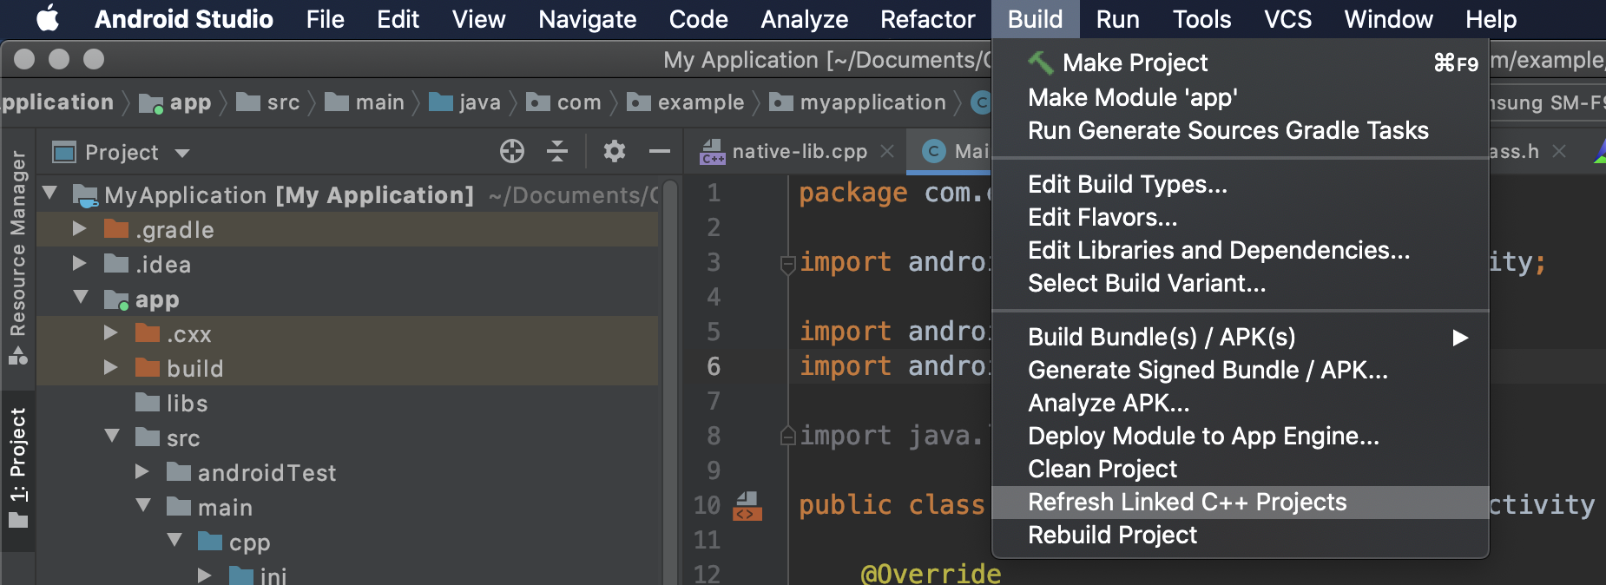Open Edit Flavors dialog
The width and height of the screenshot is (1606, 585).
(x=1241, y=217)
